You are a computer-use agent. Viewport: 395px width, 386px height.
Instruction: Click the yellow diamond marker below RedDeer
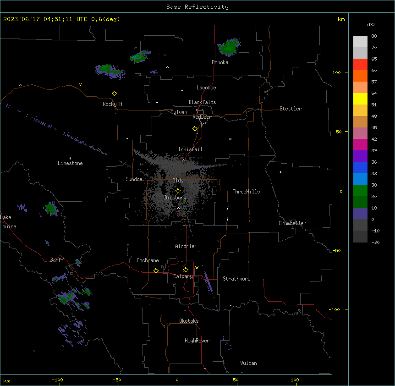pos(195,129)
